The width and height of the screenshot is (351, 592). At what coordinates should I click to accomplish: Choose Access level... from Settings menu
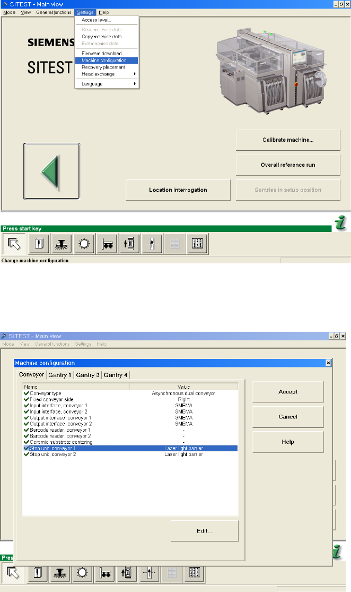[x=107, y=20]
